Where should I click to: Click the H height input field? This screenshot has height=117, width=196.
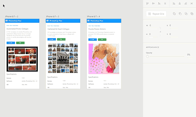(x=154, y=34)
